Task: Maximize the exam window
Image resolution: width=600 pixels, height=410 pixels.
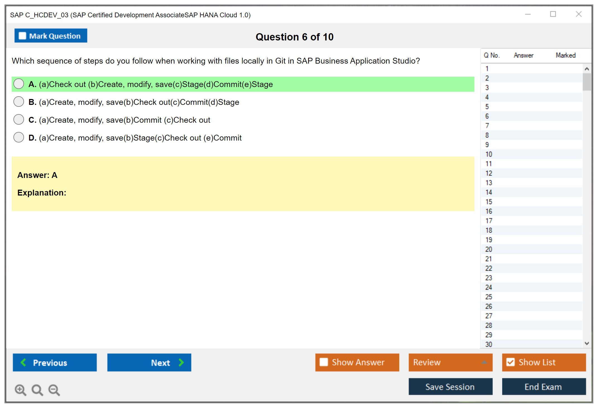Action: (x=553, y=14)
